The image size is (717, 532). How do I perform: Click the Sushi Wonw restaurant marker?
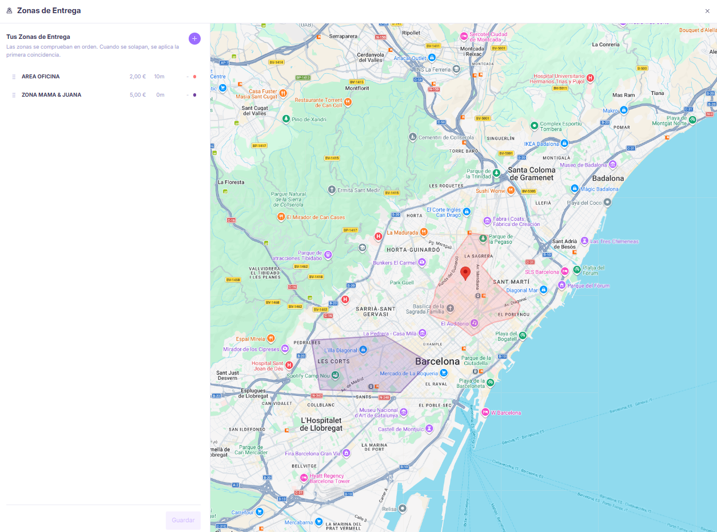tap(511, 190)
